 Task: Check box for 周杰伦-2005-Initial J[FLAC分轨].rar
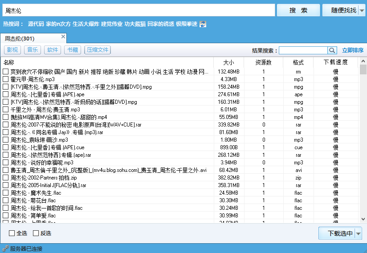coord(6,185)
